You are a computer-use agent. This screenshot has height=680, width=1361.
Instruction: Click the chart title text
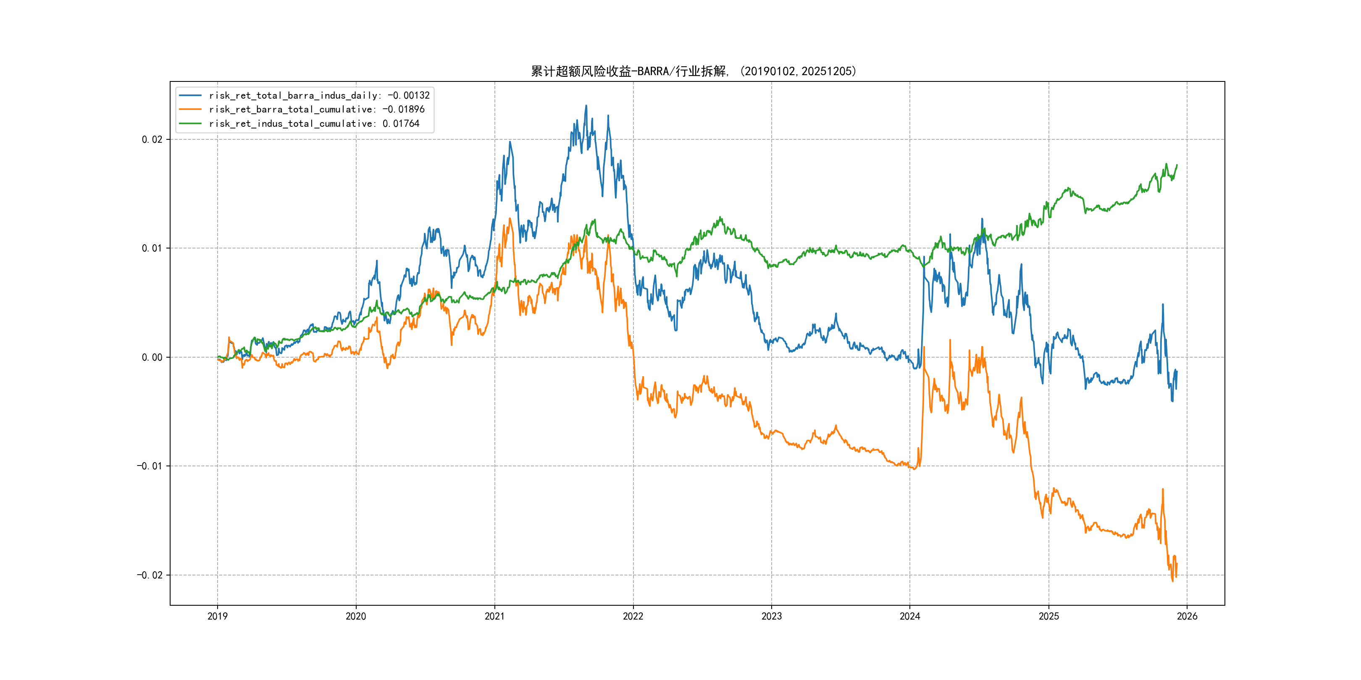click(x=693, y=71)
